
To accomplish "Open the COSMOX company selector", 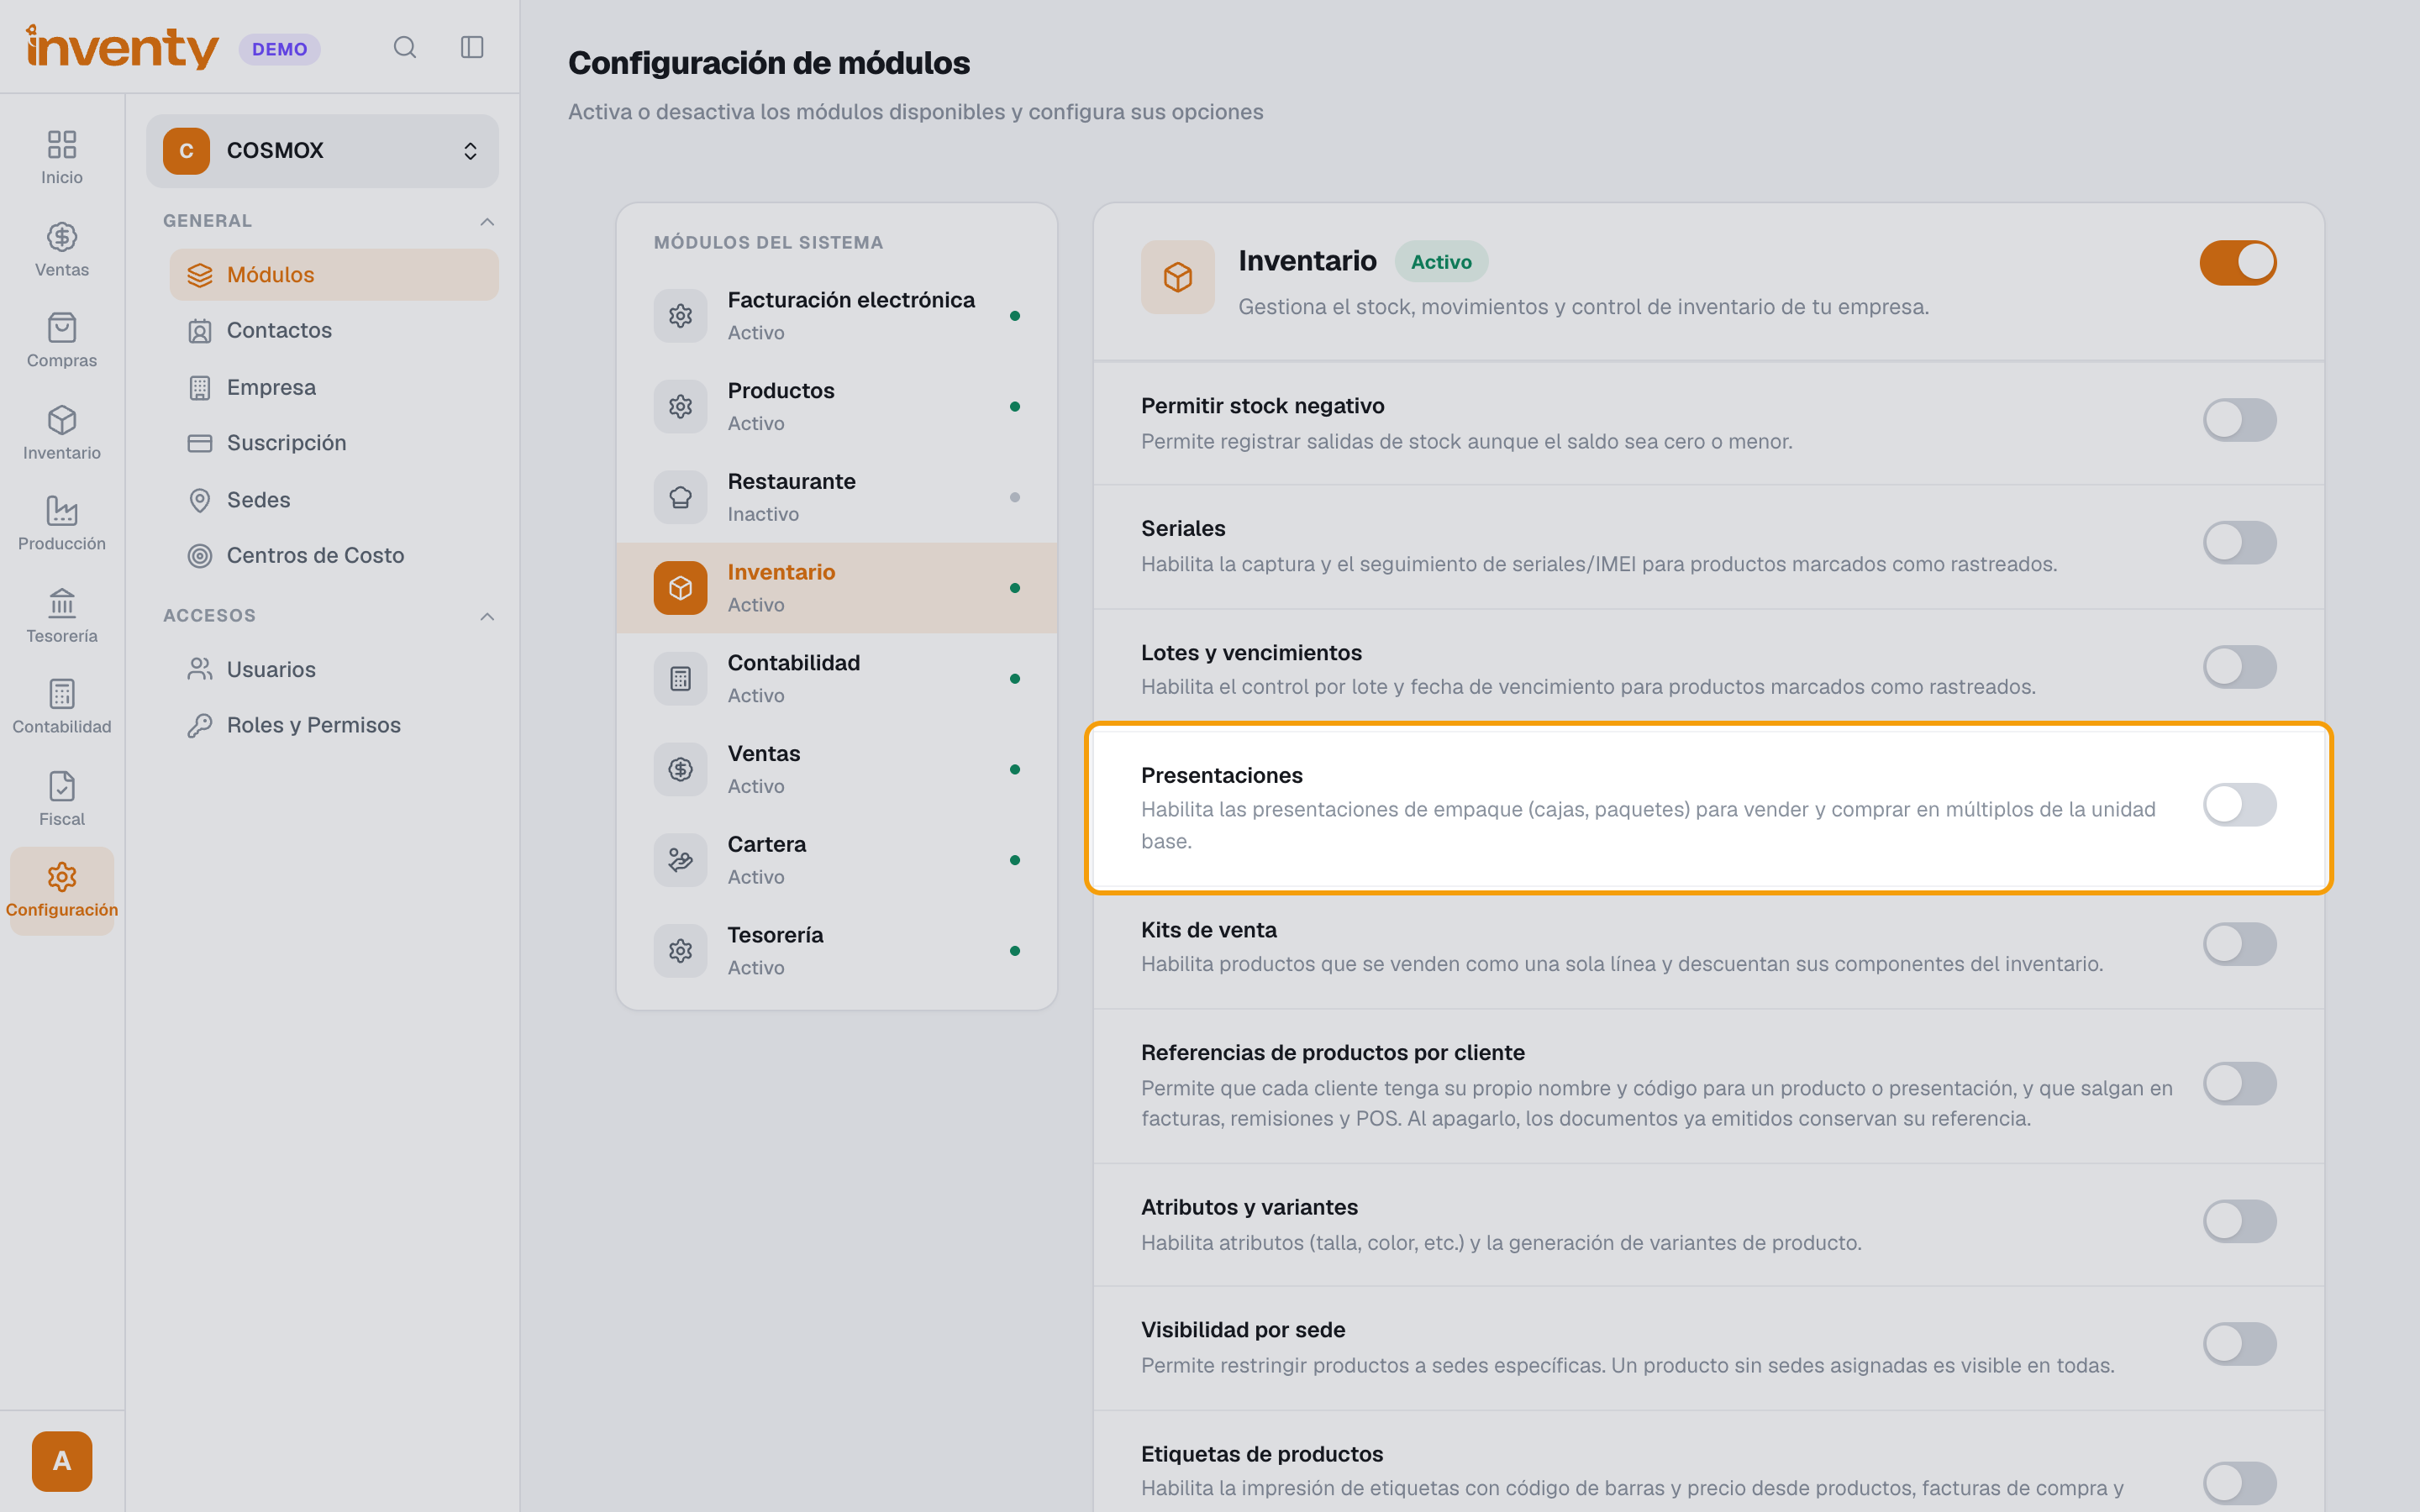I will pyautogui.click(x=322, y=151).
